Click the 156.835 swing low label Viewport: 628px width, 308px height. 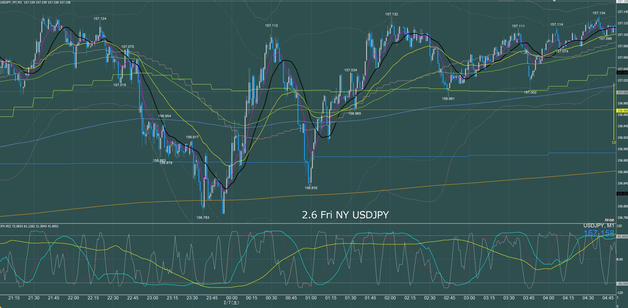pos(311,188)
